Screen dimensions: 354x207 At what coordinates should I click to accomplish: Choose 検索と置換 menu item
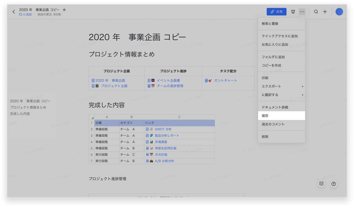(281, 24)
